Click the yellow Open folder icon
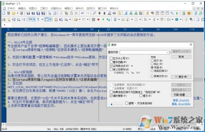205x132 pixels. [x=14, y=13]
